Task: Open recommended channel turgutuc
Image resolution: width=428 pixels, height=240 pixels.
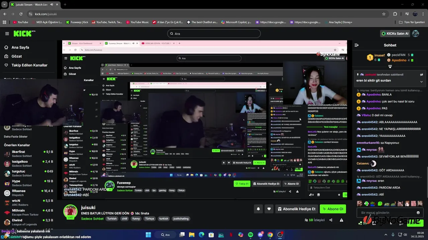Action: click(28, 173)
